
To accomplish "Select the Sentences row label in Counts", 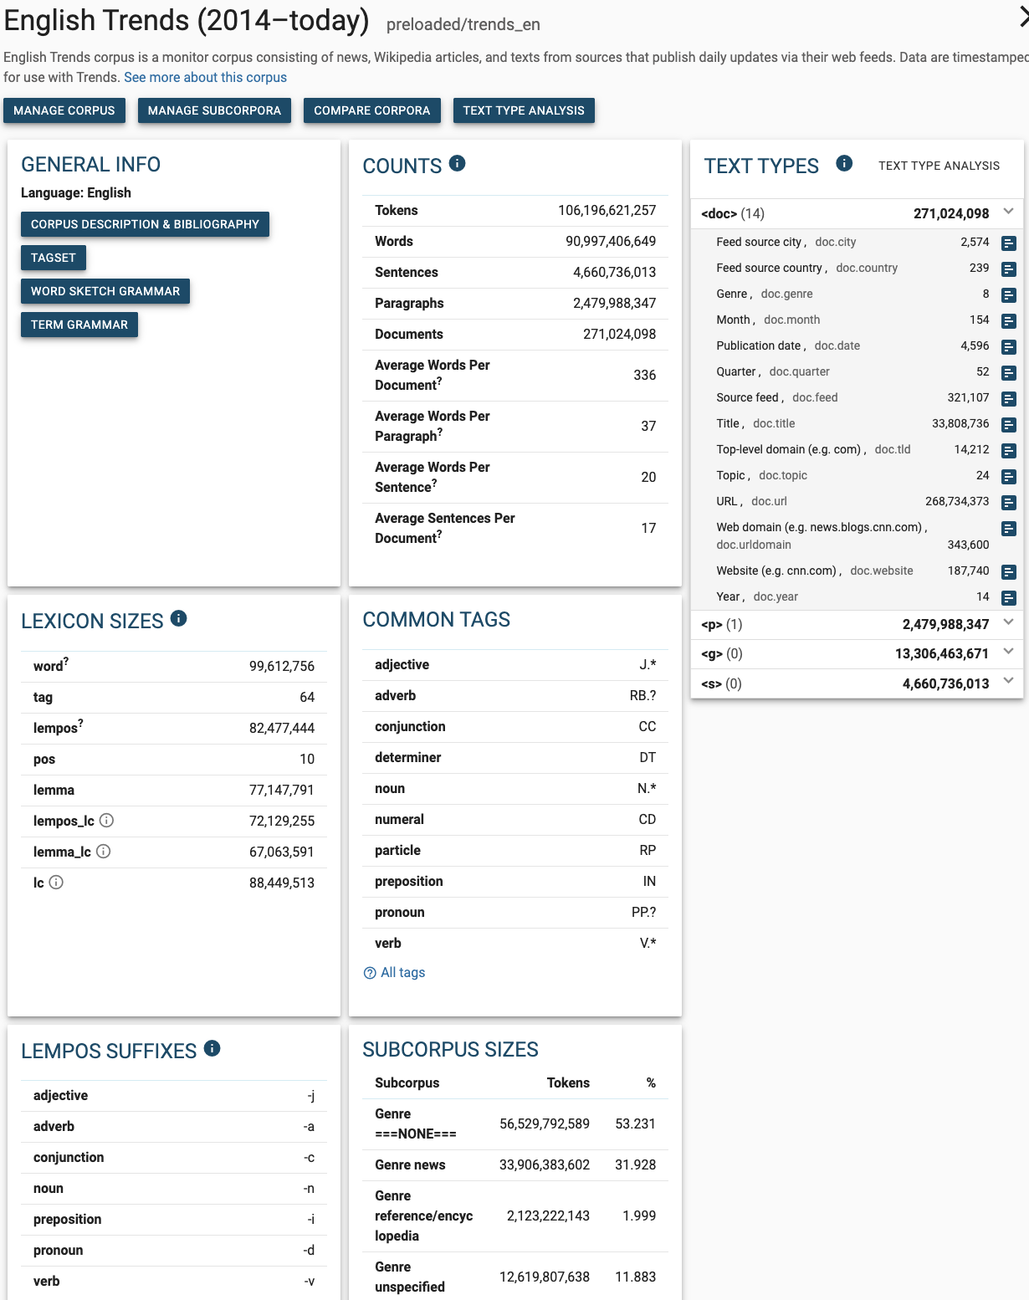I will (407, 272).
